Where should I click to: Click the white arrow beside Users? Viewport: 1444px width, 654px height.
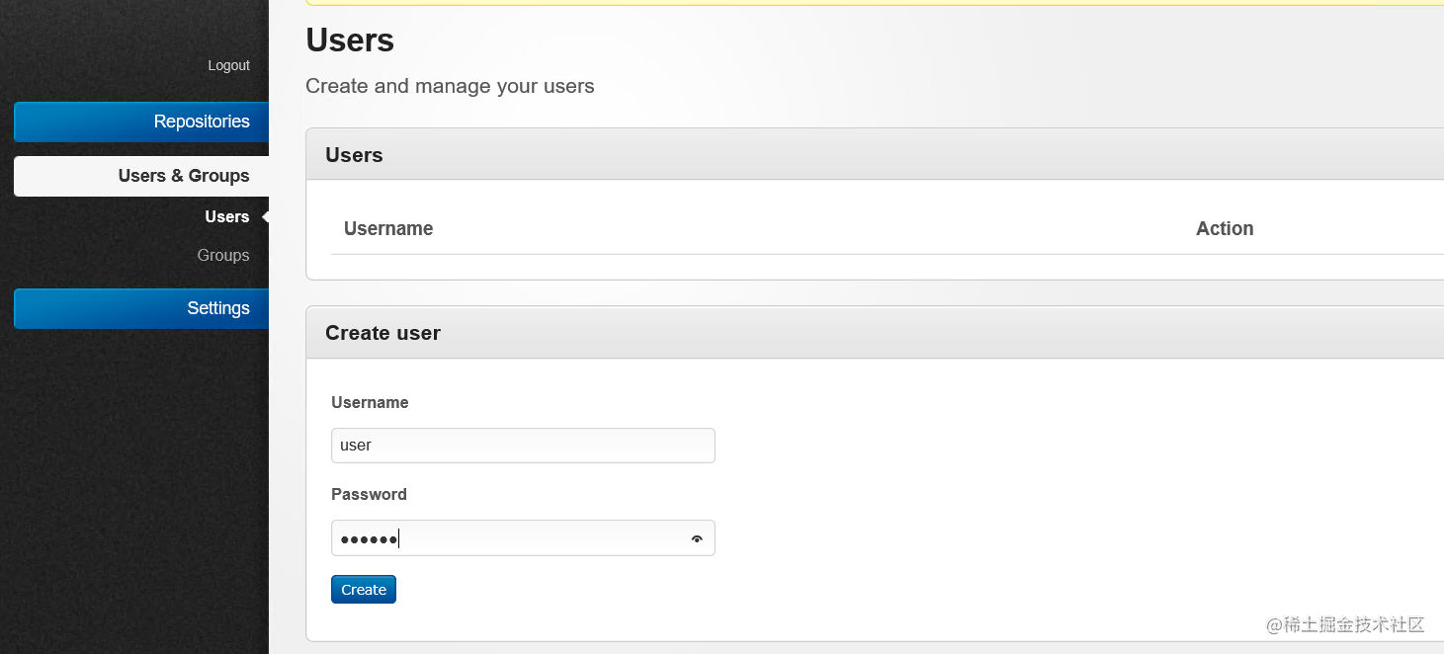pos(265,216)
